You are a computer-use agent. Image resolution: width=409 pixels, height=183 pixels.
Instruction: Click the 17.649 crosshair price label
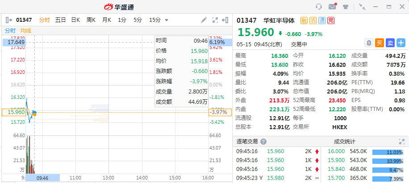(x=14, y=42)
